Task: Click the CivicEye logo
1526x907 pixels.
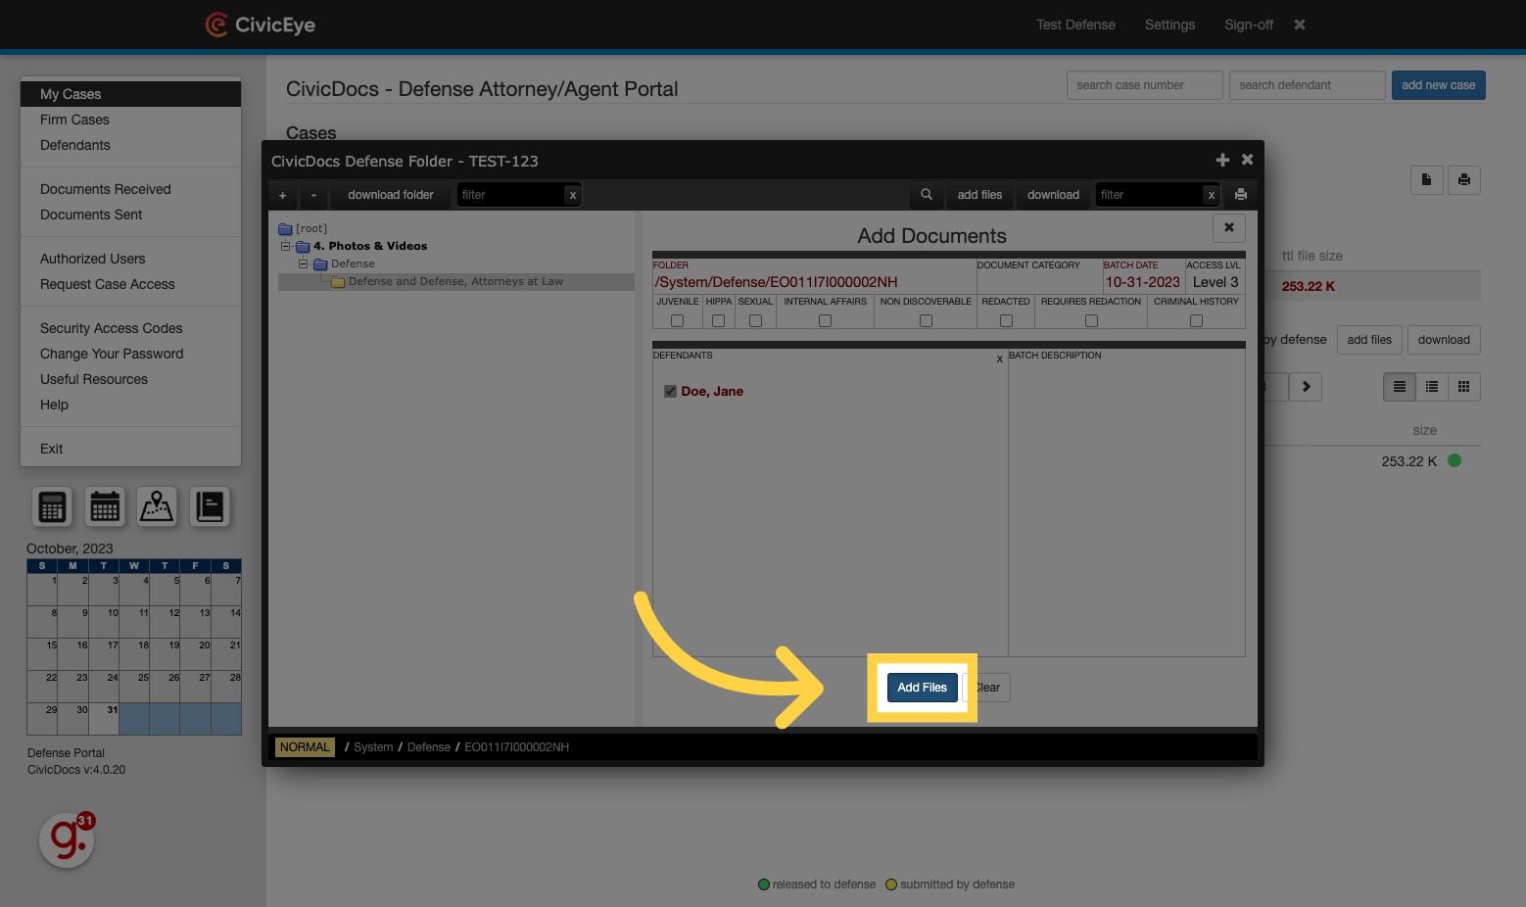Action: coord(260,24)
